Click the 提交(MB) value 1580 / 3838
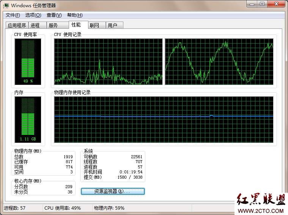 (x=130, y=177)
